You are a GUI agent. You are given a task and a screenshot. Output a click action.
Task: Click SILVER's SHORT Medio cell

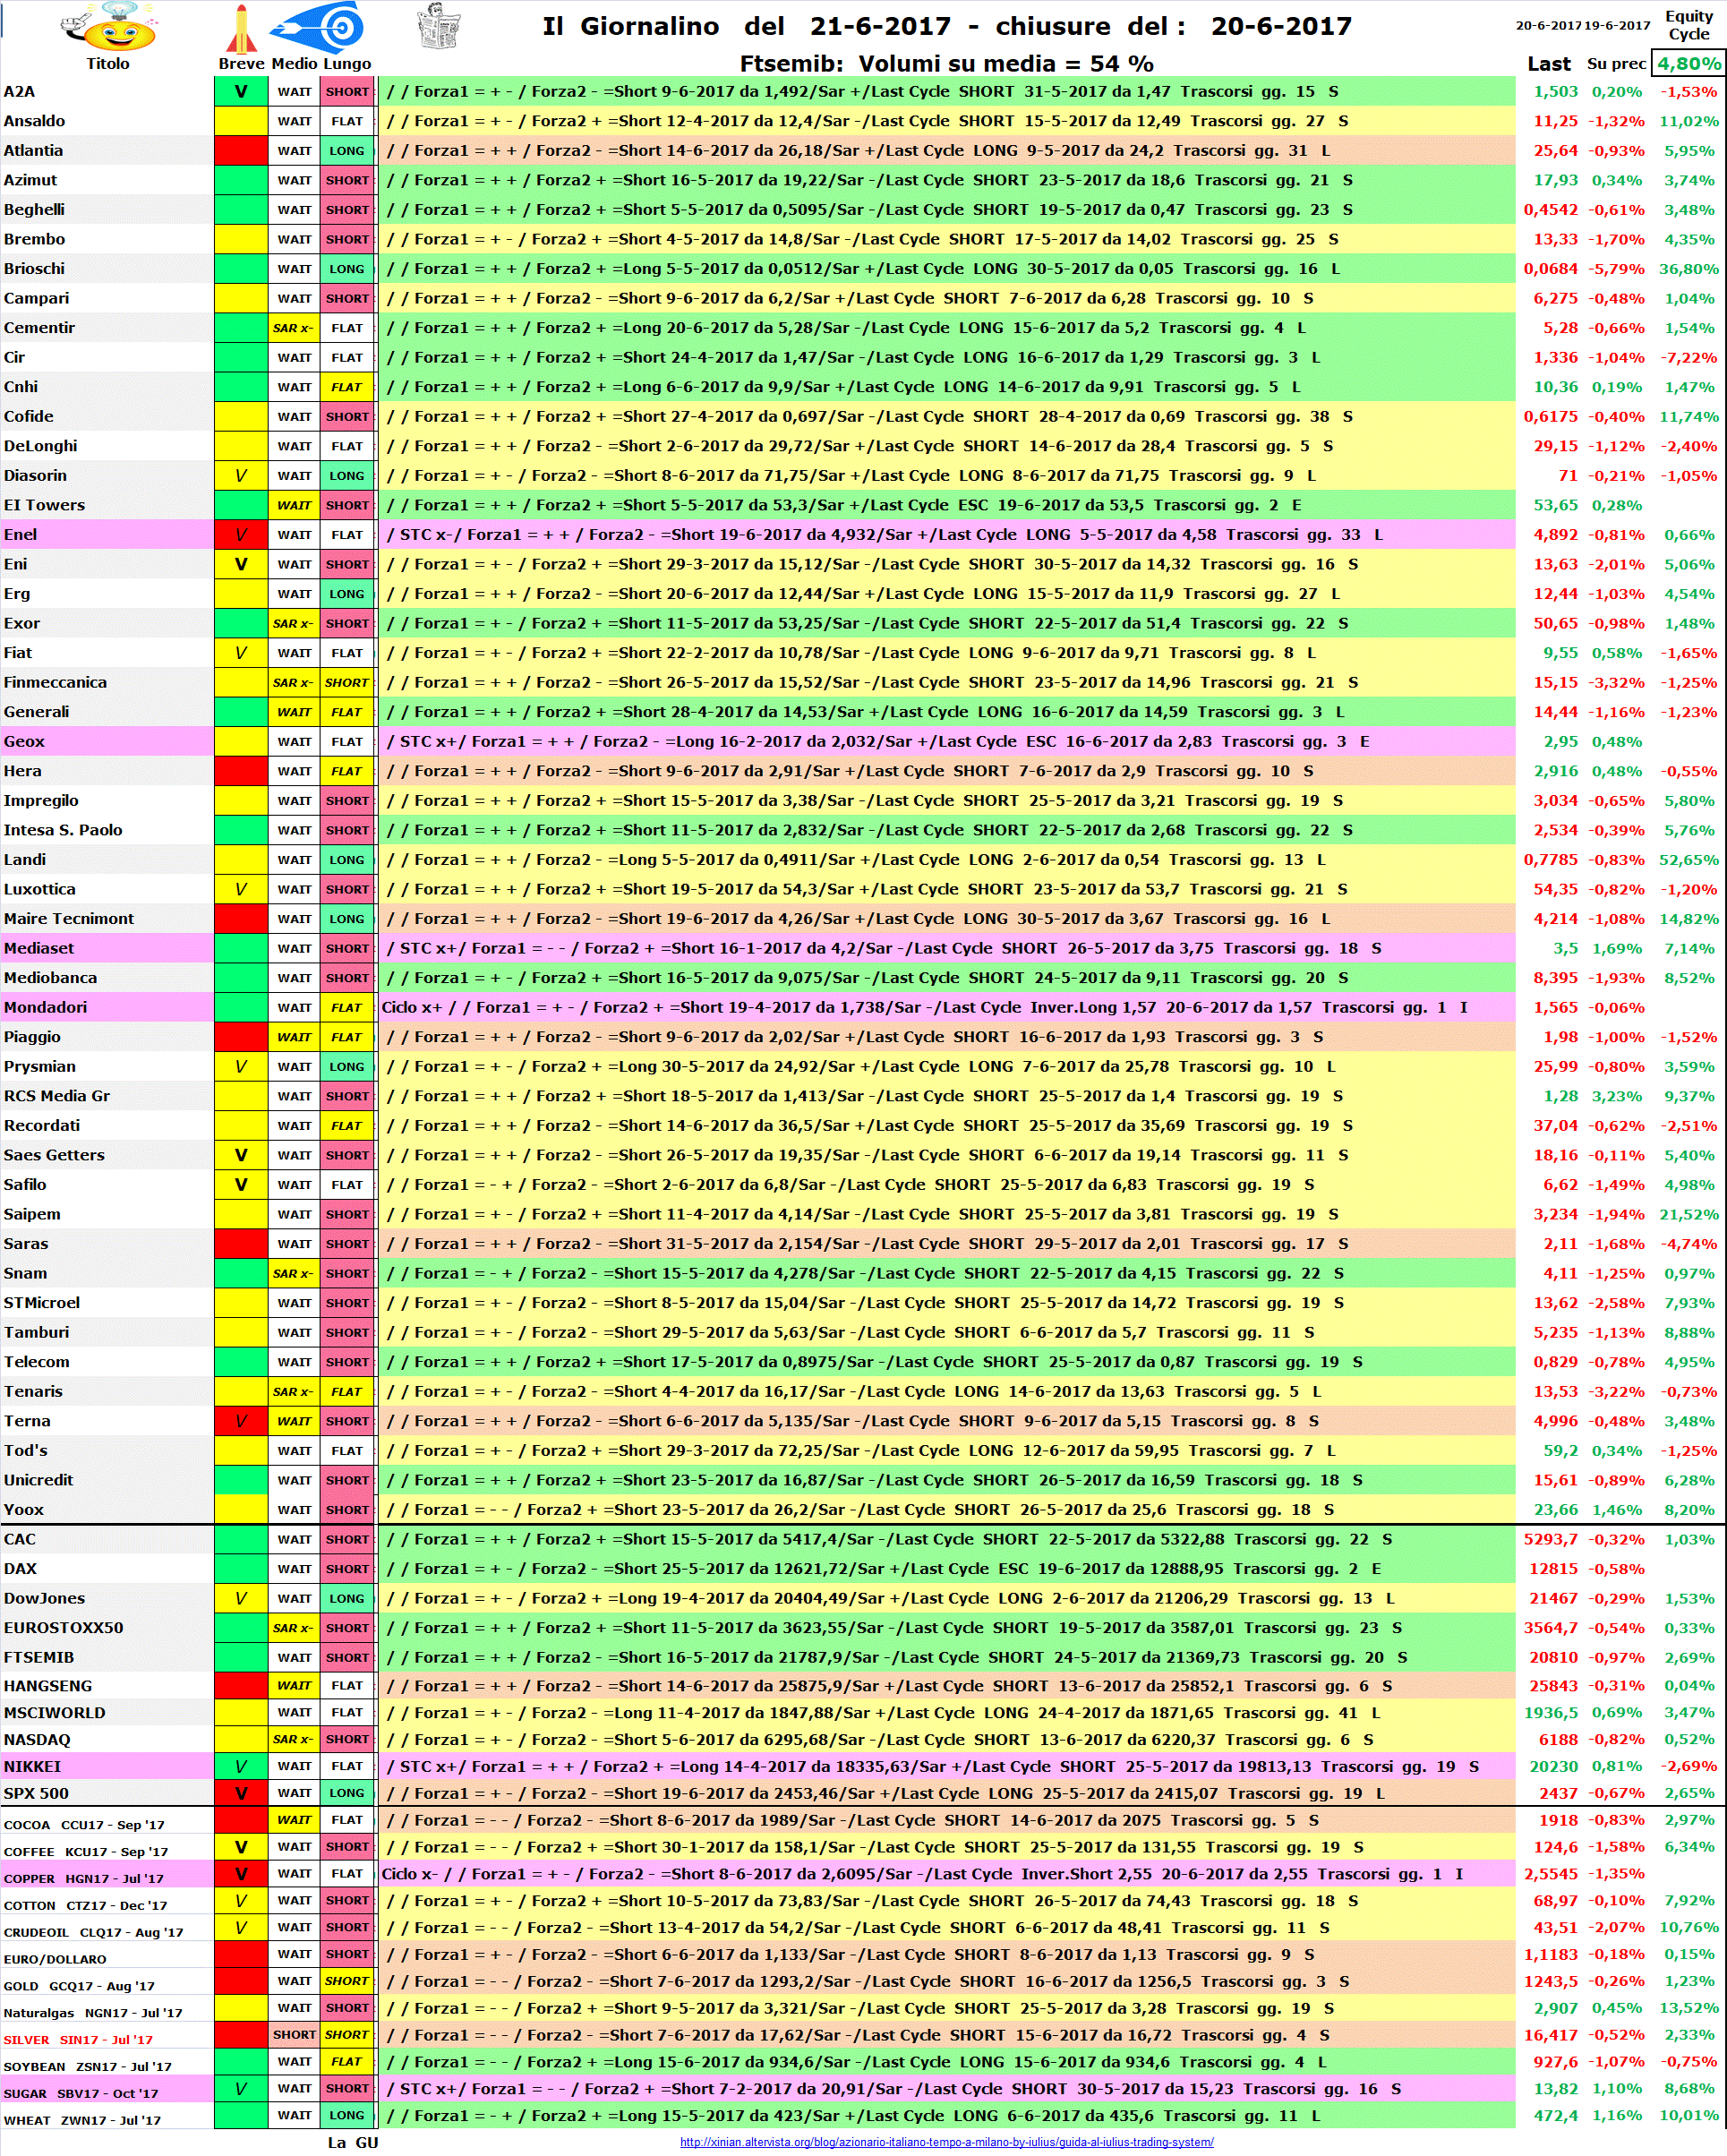[294, 2034]
